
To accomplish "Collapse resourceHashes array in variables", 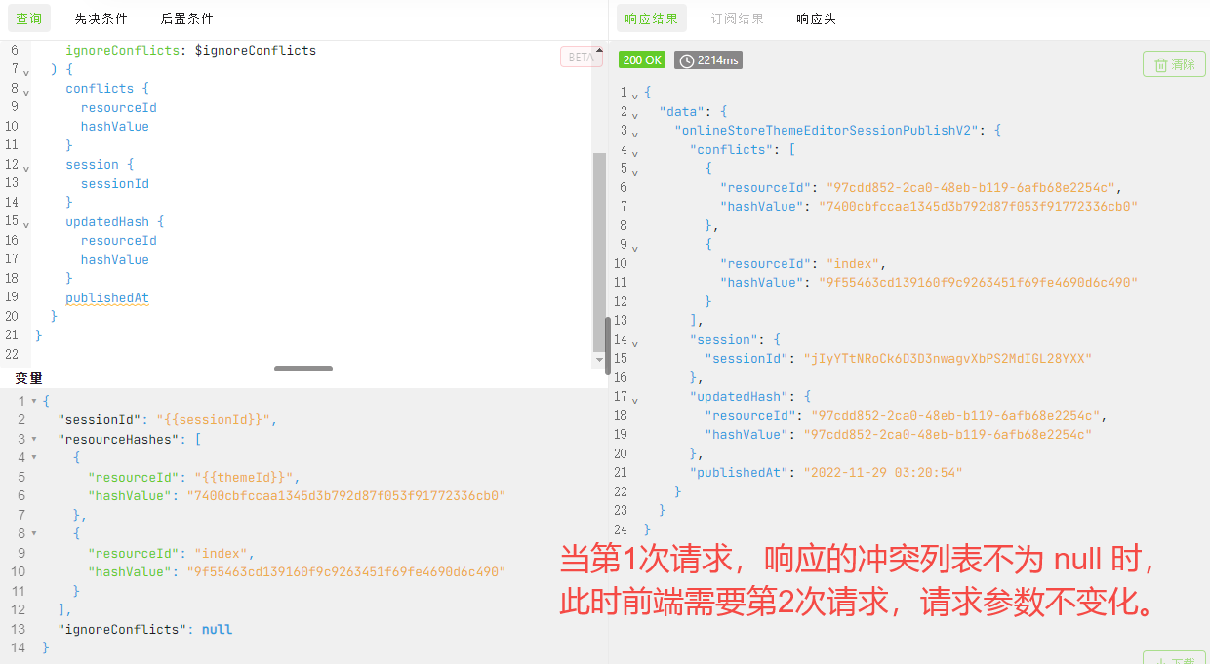I will point(34,439).
